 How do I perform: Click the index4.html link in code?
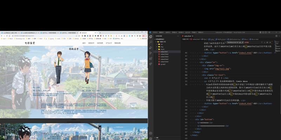coord(246,104)
